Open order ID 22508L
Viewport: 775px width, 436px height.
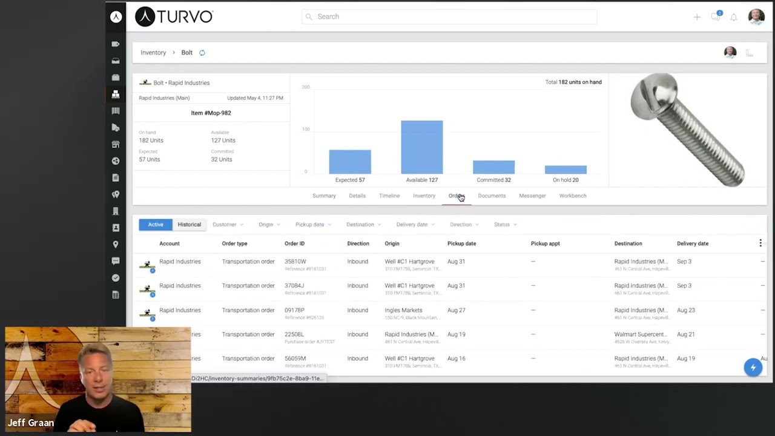(x=294, y=334)
